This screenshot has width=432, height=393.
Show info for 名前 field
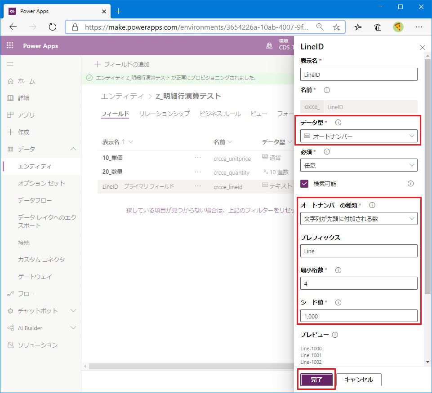point(327,90)
